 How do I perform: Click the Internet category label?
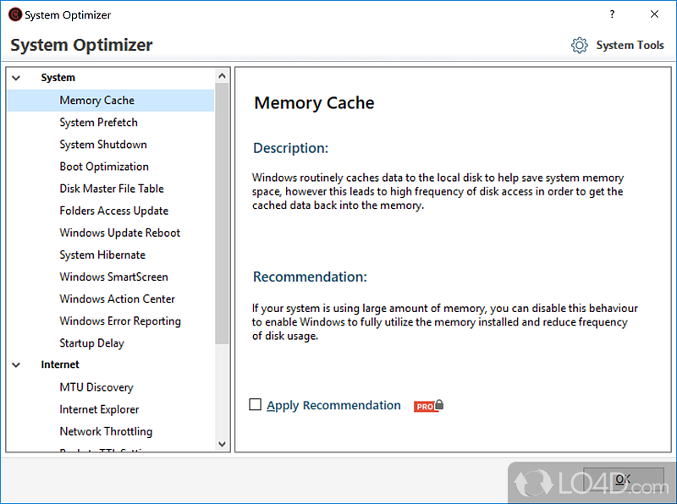[x=60, y=364]
